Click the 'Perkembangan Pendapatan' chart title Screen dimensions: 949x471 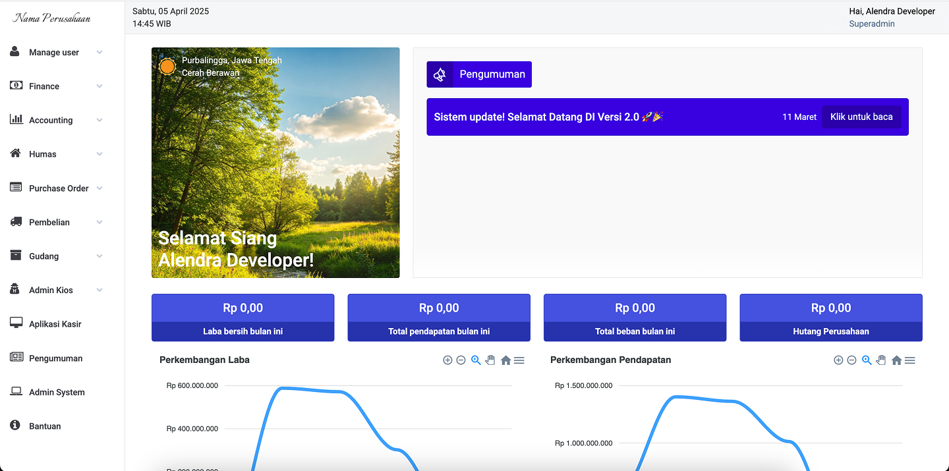click(x=611, y=360)
